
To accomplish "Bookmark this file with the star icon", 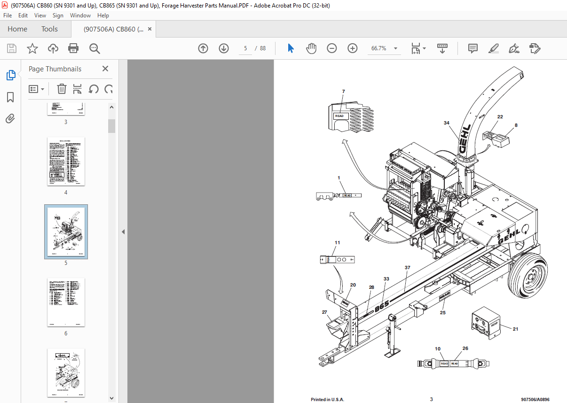I will (32, 48).
